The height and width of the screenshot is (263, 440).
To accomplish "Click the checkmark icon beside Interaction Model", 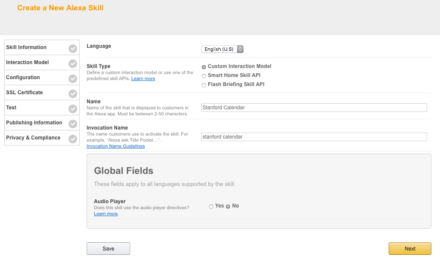I will tap(73, 64).
